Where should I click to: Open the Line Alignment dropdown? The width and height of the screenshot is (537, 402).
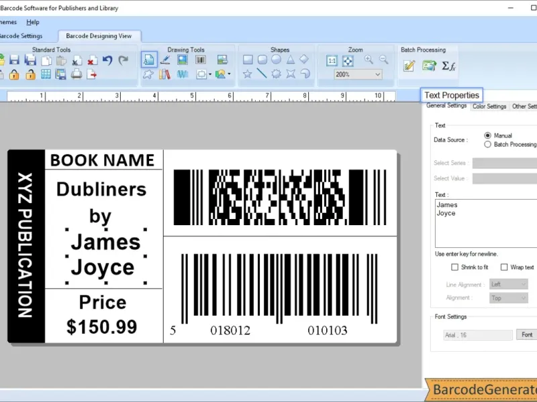click(x=509, y=284)
